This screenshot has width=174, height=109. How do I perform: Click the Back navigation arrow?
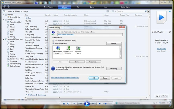(x=5, y=7)
